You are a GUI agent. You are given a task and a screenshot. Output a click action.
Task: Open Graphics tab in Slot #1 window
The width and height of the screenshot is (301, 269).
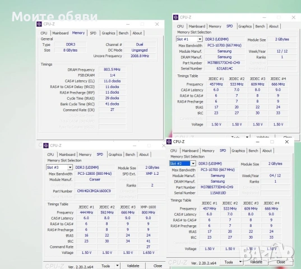point(245,26)
